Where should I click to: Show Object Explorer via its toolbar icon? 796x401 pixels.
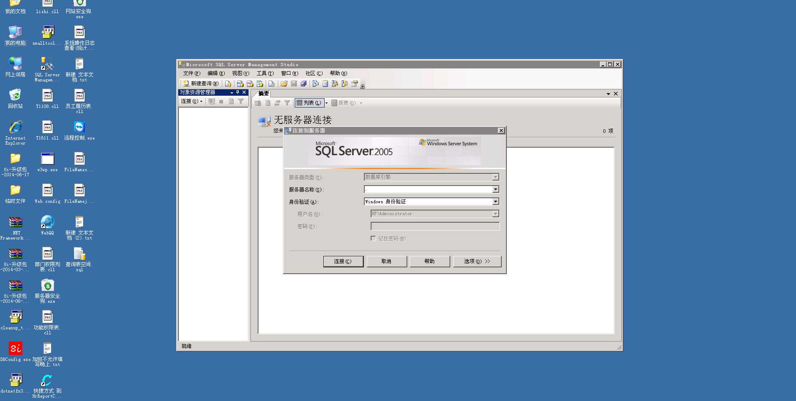click(x=335, y=83)
